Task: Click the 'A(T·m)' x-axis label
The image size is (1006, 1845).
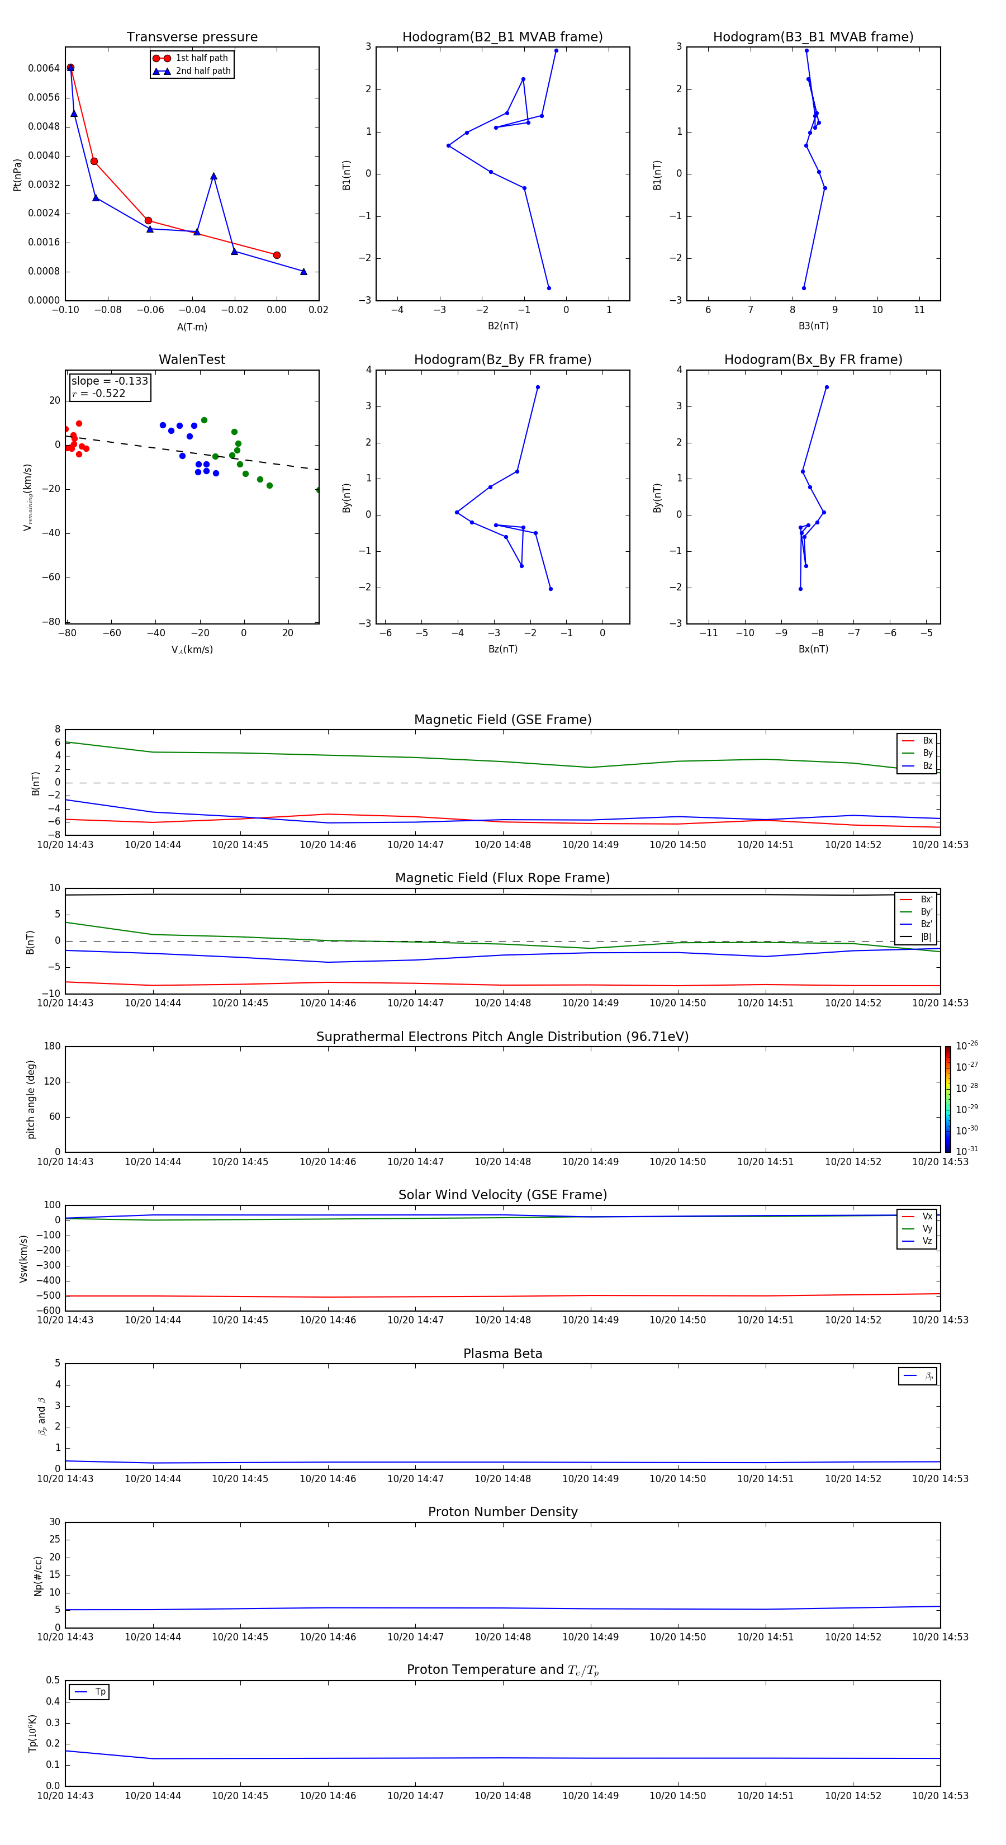Action: click(x=192, y=327)
